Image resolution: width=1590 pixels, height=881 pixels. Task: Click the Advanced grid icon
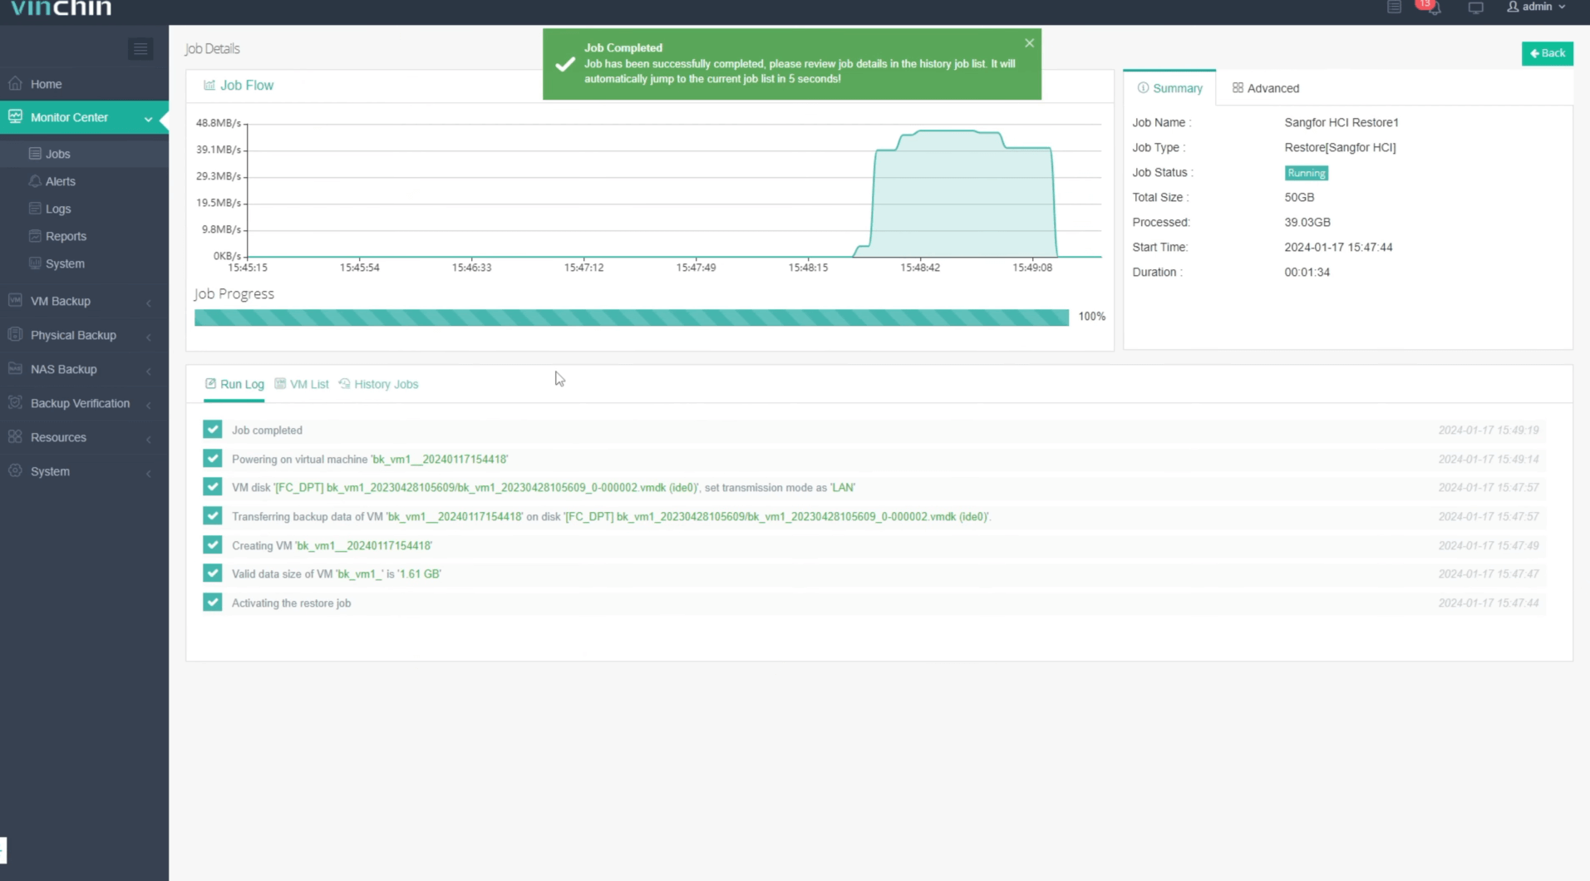coord(1238,87)
